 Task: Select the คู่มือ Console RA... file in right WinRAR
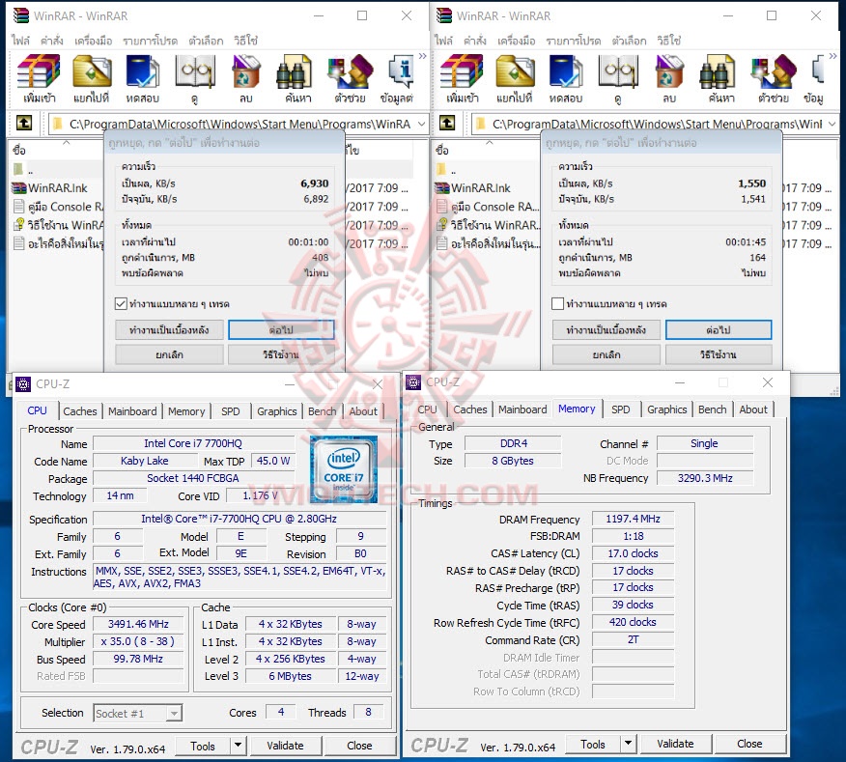pyautogui.click(x=486, y=207)
